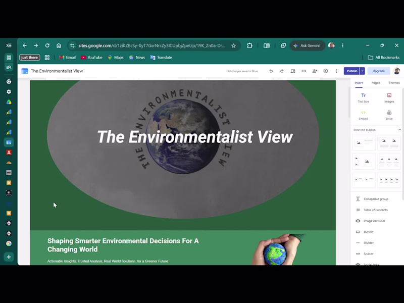Viewport: 404px width, 303px height.
Task: Click the site name field in header
Action: 57,71
